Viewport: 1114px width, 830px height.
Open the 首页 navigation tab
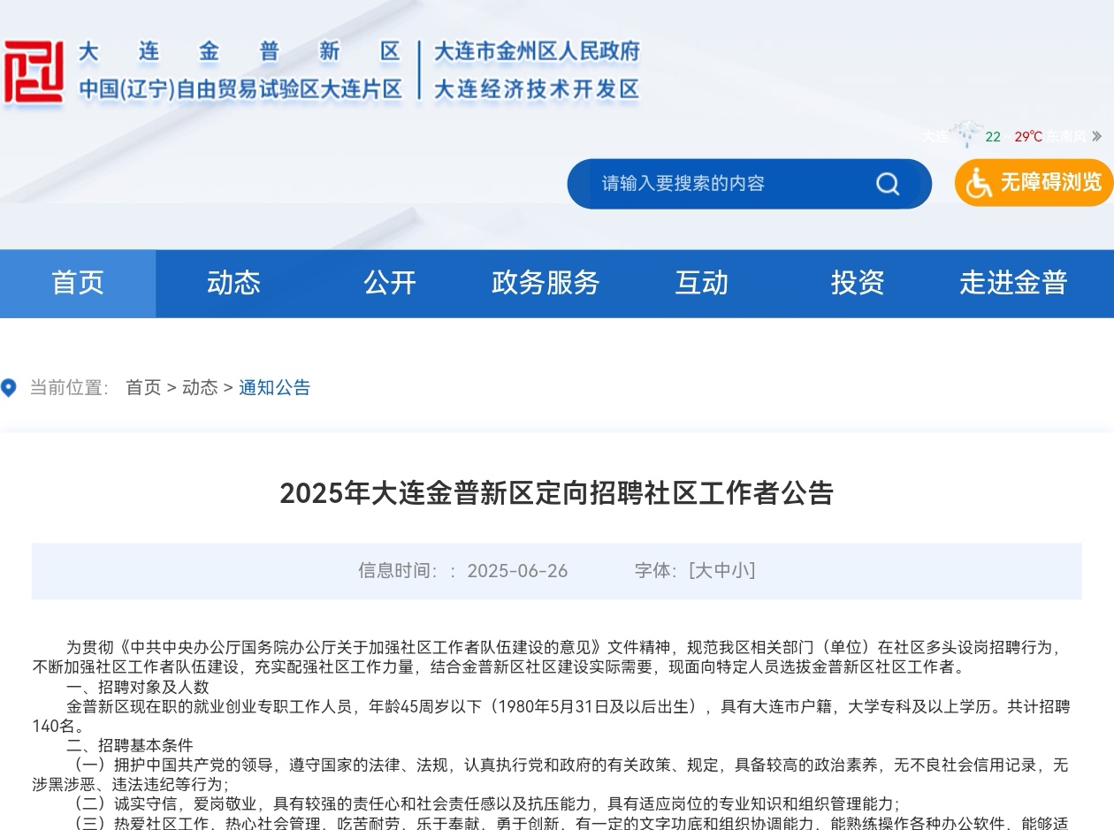(78, 284)
